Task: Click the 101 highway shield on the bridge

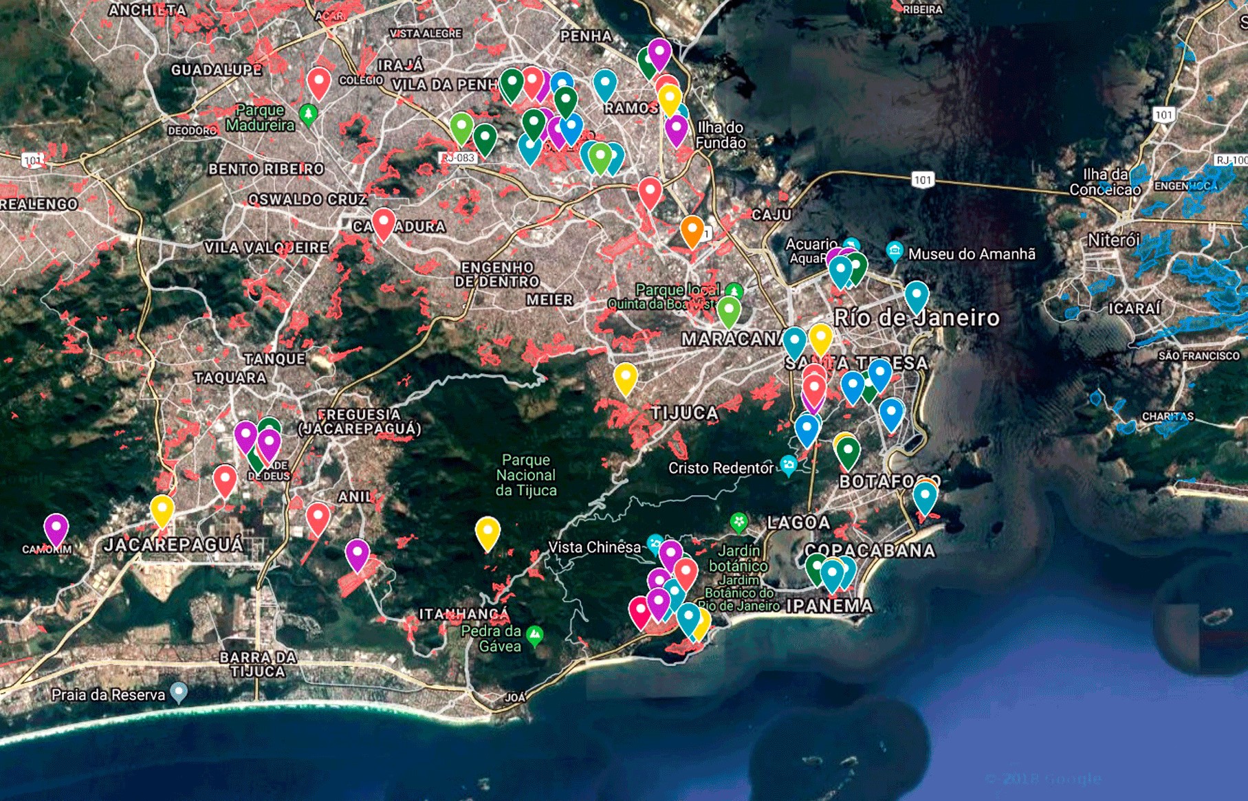Action: click(922, 180)
